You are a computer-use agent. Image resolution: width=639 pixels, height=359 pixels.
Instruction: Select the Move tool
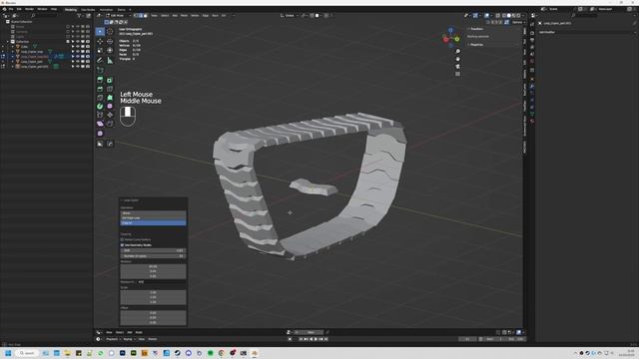(100, 41)
